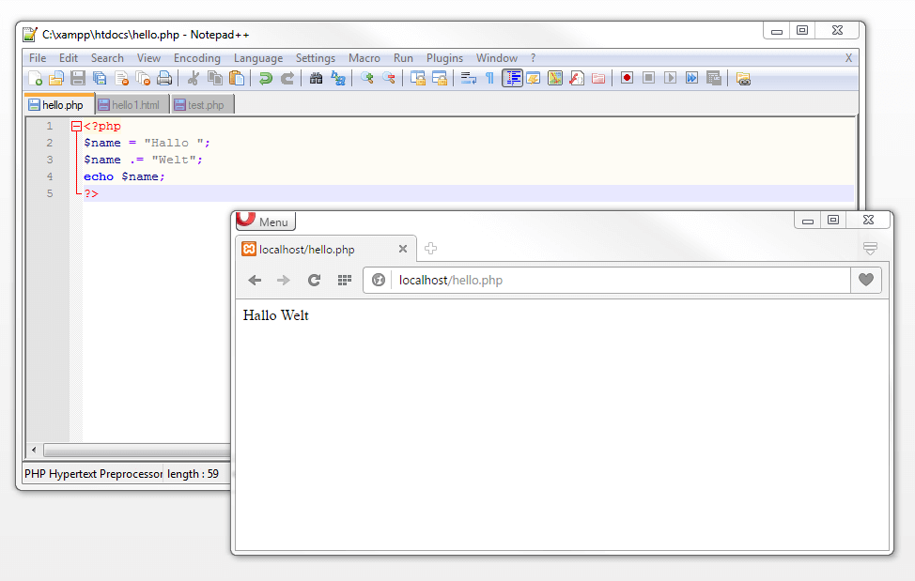The image size is (915, 581).
Task: Click the 'length : 59' status bar entry
Action: 193,474
